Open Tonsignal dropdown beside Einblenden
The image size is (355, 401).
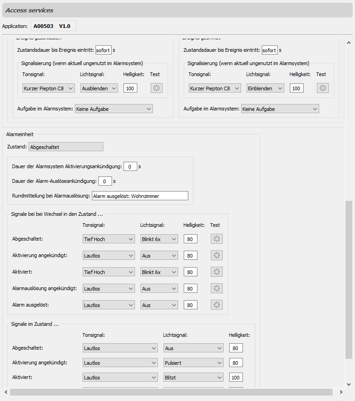[215, 88]
